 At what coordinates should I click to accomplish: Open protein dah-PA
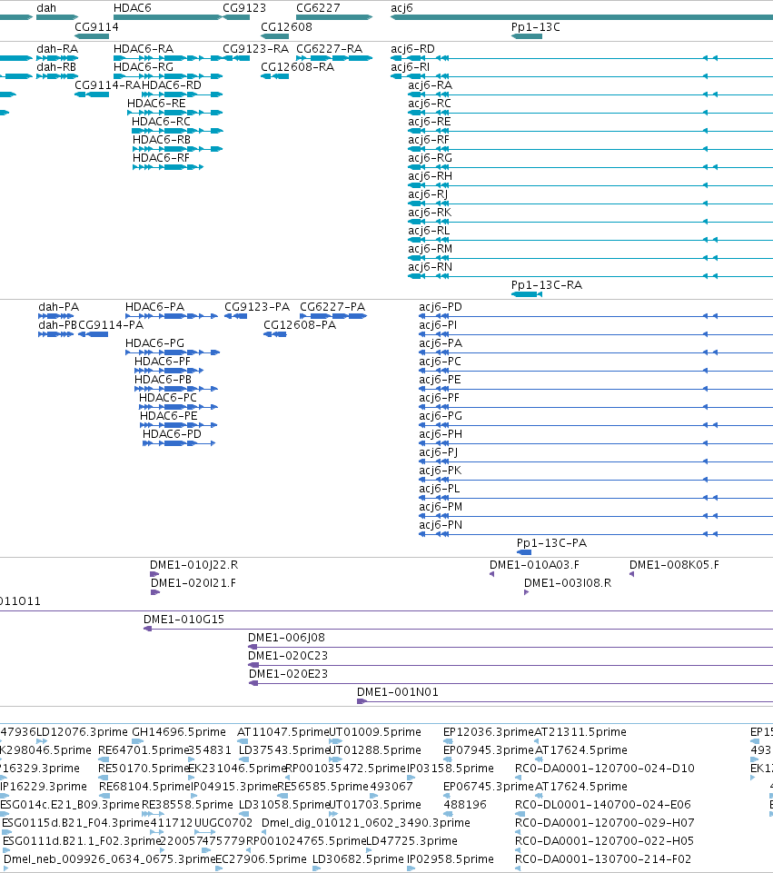pyautogui.click(x=59, y=307)
